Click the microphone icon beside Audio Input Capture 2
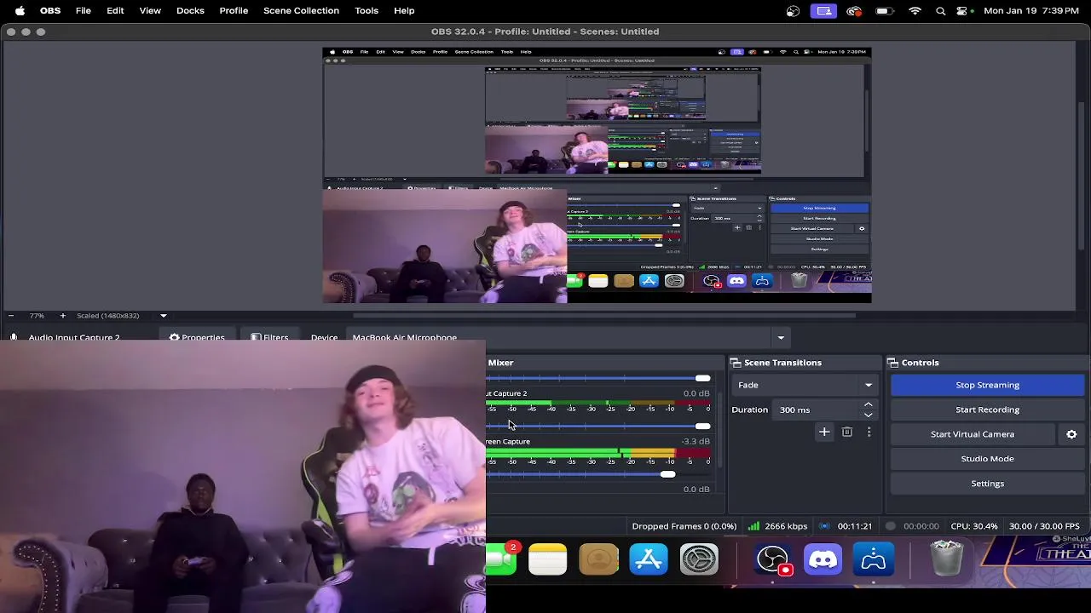Viewport: 1091px width, 613px height. pyautogui.click(x=14, y=336)
